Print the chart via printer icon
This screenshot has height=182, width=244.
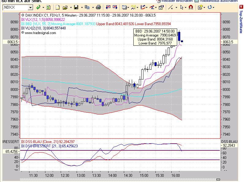(98, 7)
